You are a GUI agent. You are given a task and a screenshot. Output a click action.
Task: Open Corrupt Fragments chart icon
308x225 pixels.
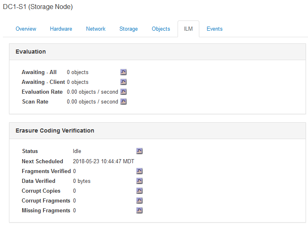click(x=139, y=201)
